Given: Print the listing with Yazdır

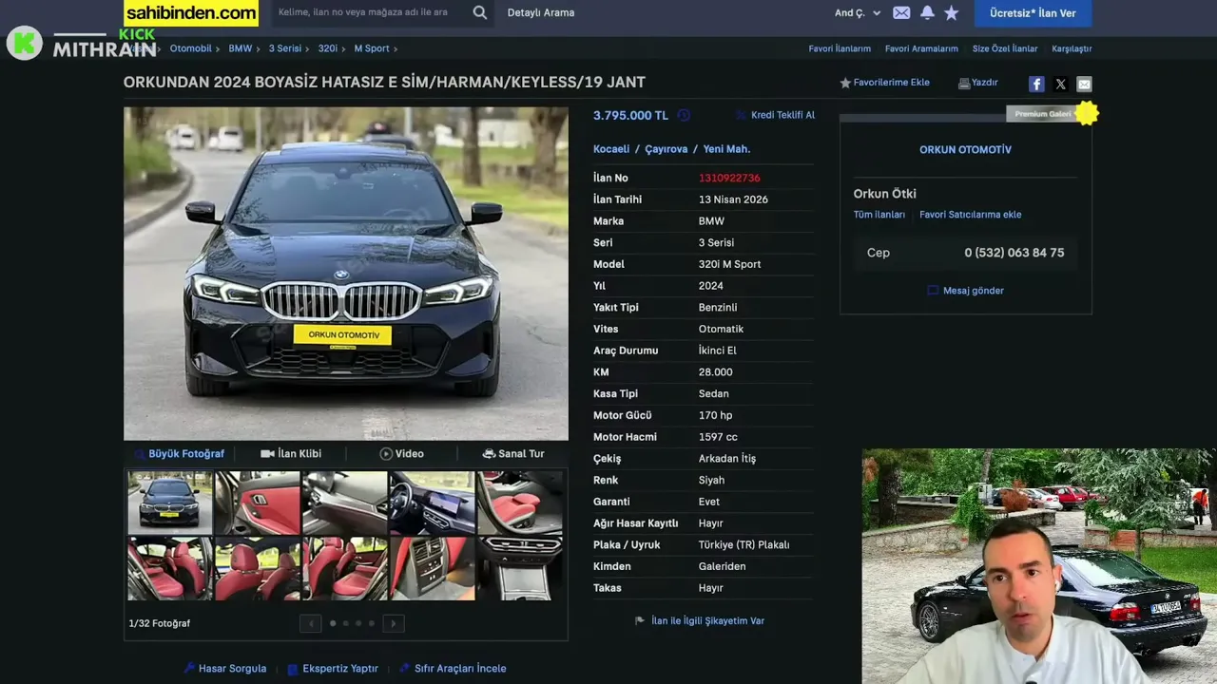Looking at the screenshot, I should (x=978, y=83).
